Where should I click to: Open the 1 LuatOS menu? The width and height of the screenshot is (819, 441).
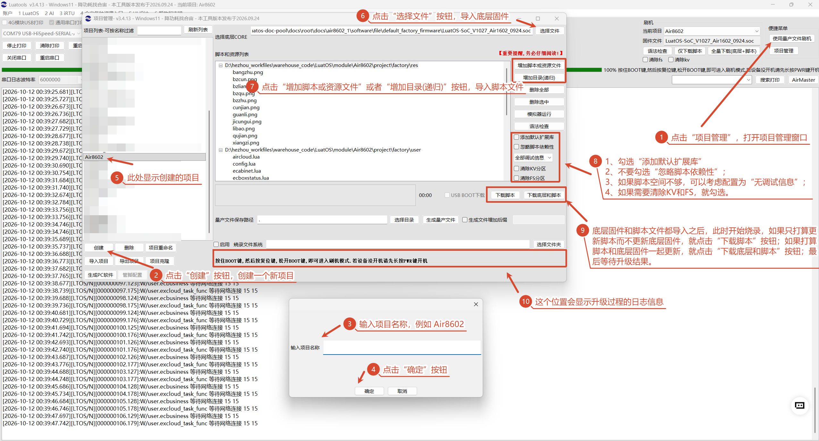[29, 13]
